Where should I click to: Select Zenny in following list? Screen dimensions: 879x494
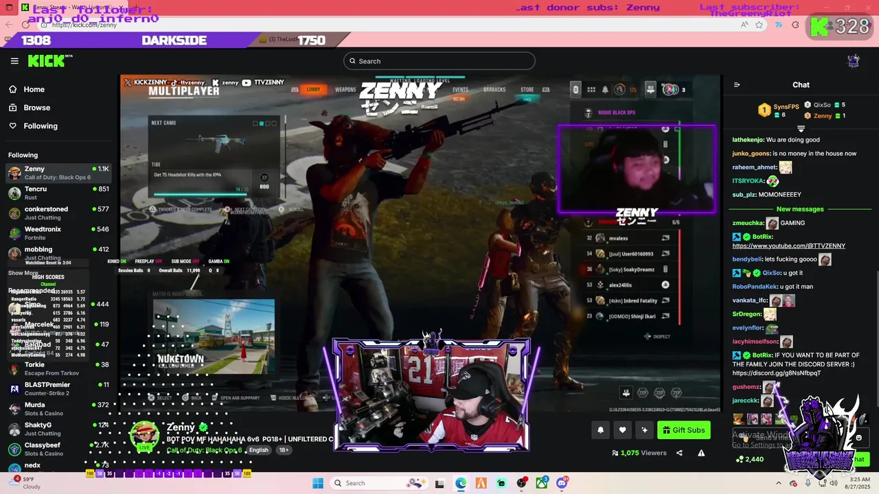[58, 173]
